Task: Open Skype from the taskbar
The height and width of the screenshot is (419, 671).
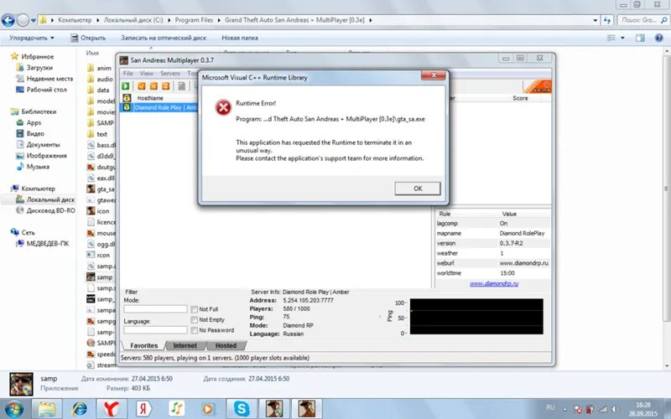Action: click(242, 409)
